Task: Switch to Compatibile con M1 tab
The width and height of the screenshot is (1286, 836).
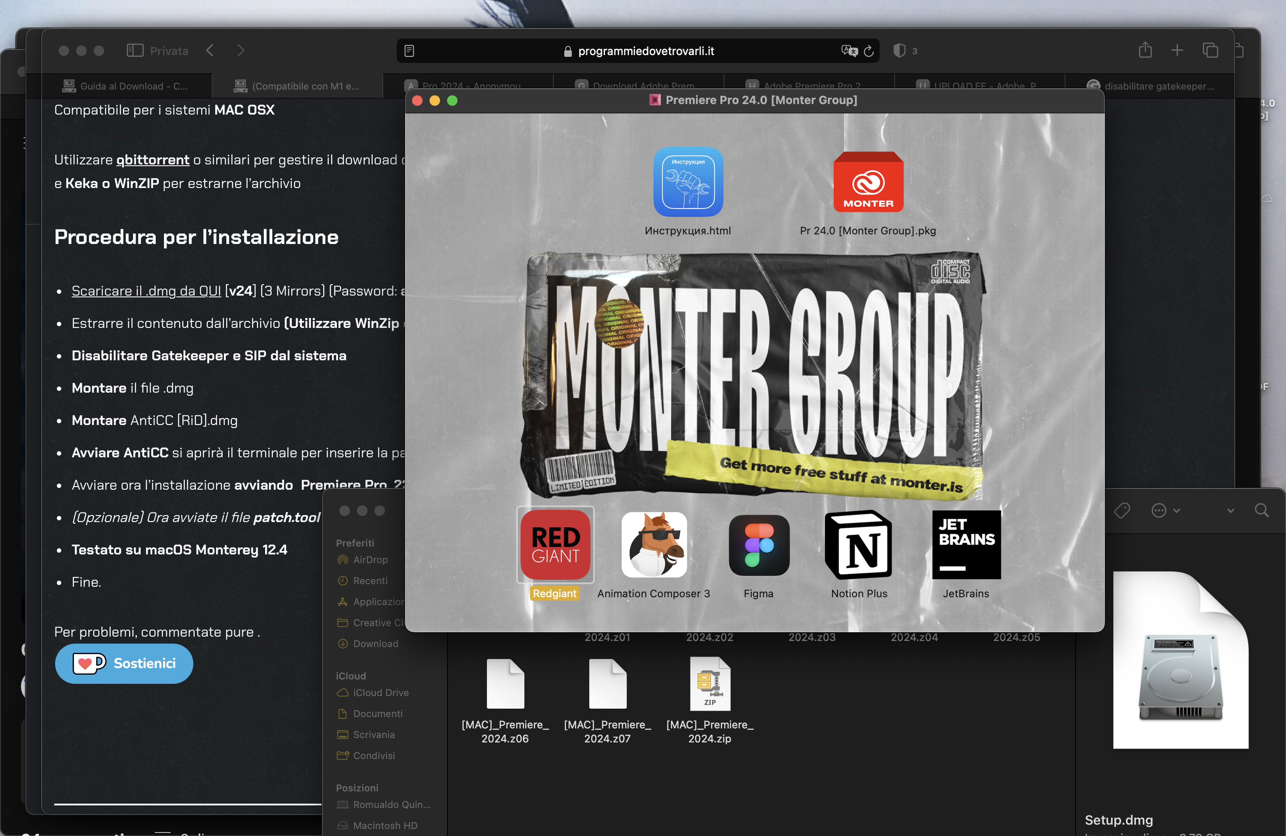Action: click(297, 86)
